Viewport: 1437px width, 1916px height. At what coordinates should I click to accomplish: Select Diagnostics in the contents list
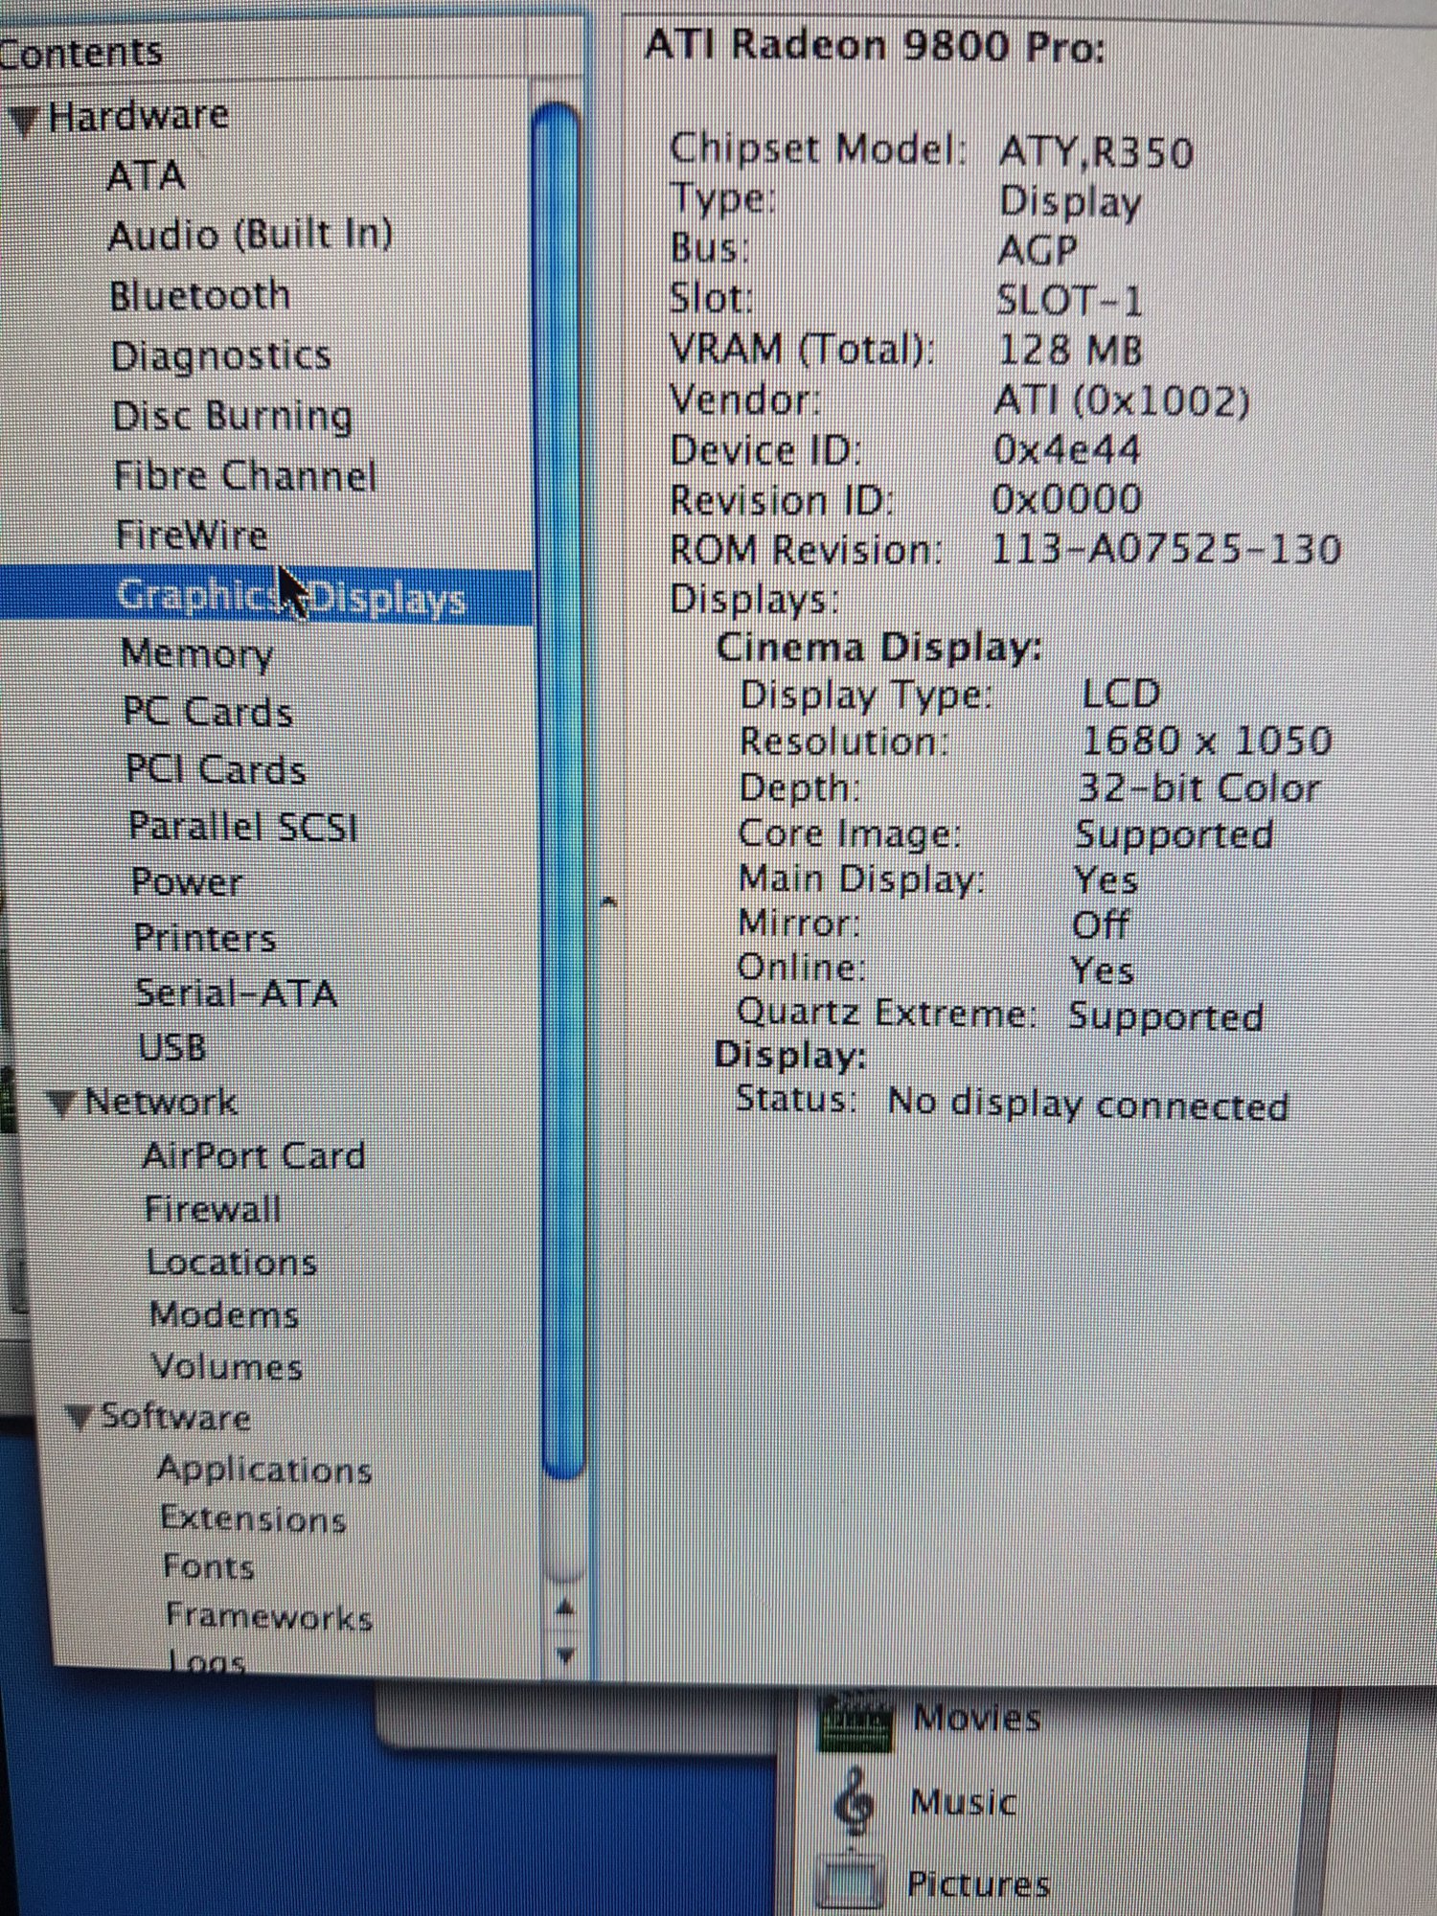pos(220,356)
